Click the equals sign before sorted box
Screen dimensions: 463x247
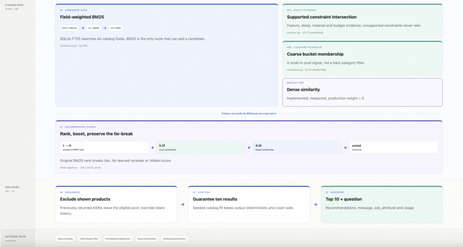click(x=345, y=148)
